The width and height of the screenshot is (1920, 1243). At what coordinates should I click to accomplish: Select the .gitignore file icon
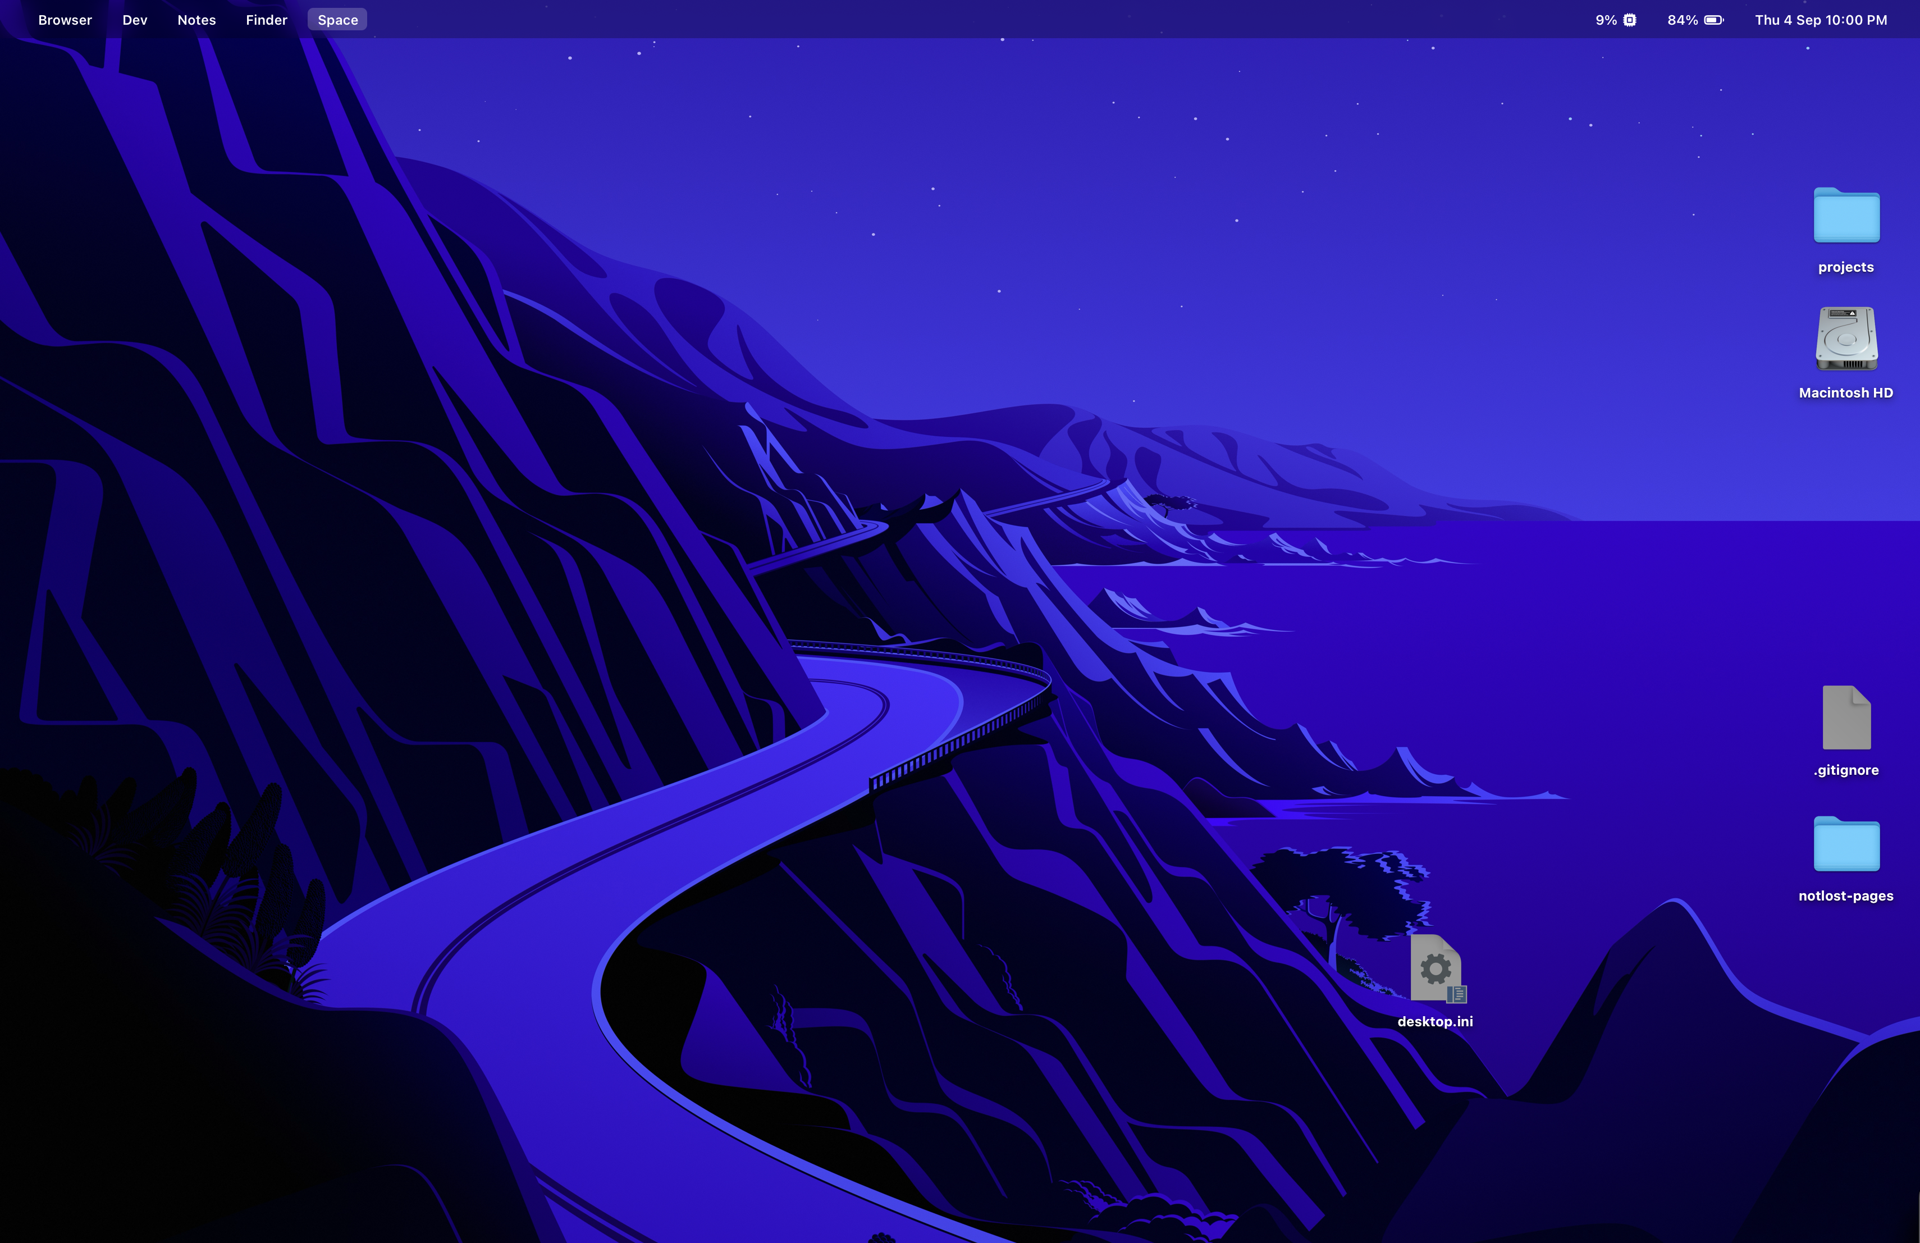[1846, 717]
